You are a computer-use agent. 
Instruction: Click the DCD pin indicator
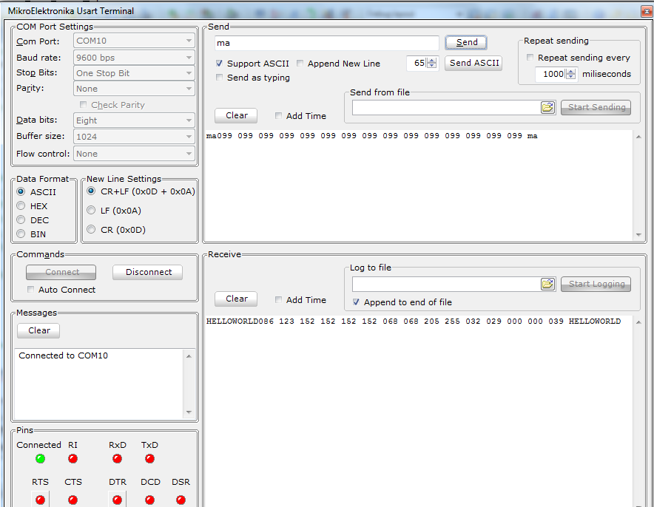pyautogui.click(x=149, y=500)
